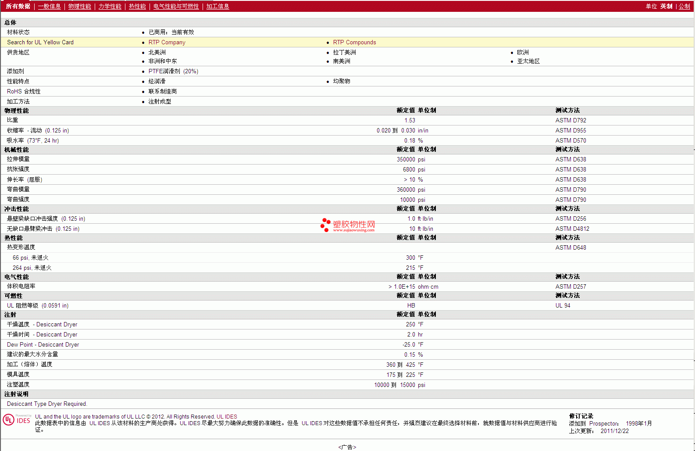Select the 比重 value 1.53

point(410,120)
